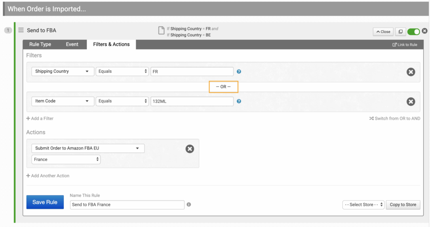Click the rule name input field

point(127,204)
